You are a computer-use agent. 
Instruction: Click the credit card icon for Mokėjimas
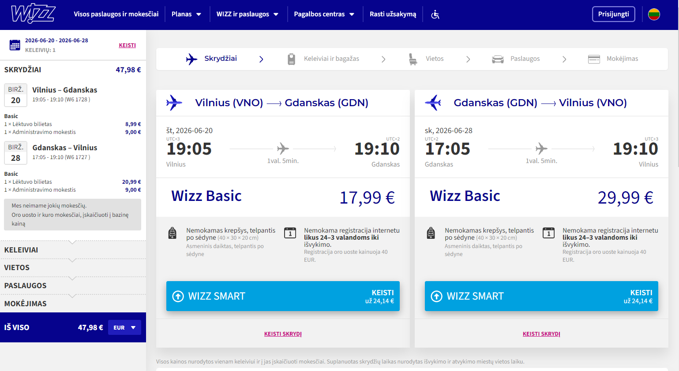click(594, 59)
